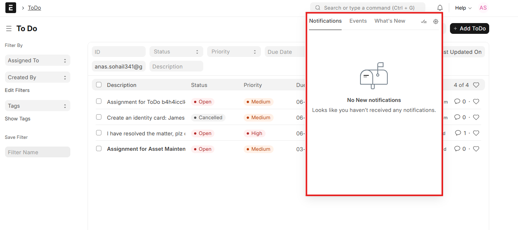Open notification settings gear icon

pos(436,22)
